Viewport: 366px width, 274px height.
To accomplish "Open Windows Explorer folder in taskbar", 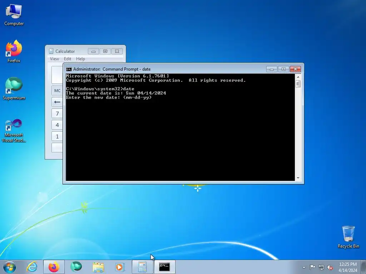I will point(98,267).
